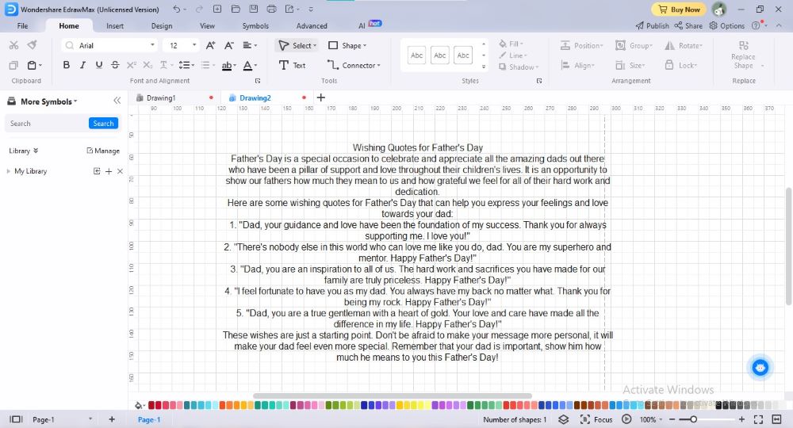Choose the Select pointer tool
This screenshot has width=793, height=428.
click(297, 45)
